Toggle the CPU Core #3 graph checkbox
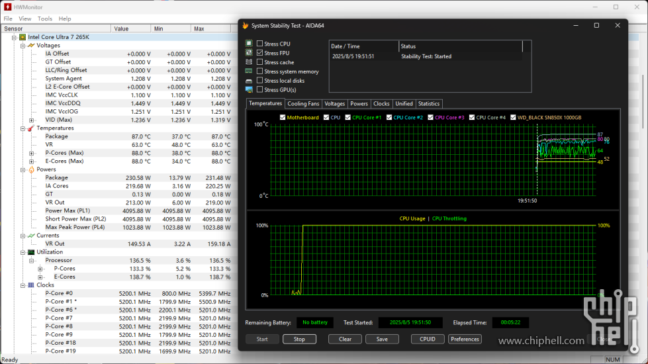Viewport: 648px width, 364px height. pos(431,117)
